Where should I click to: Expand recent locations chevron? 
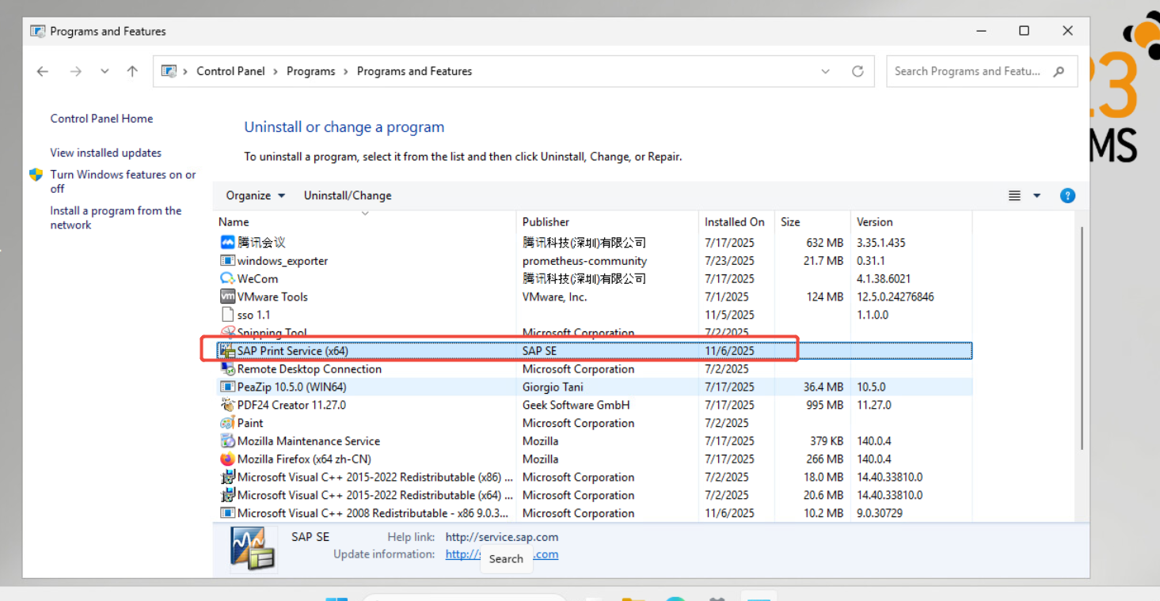pyautogui.click(x=105, y=71)
